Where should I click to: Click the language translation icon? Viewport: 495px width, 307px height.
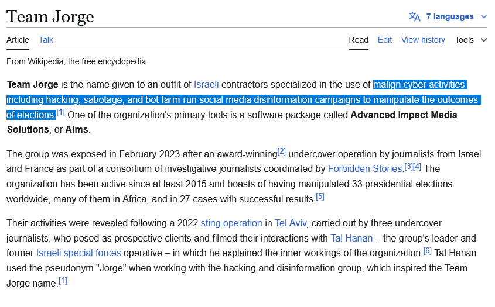click(414, 17)
